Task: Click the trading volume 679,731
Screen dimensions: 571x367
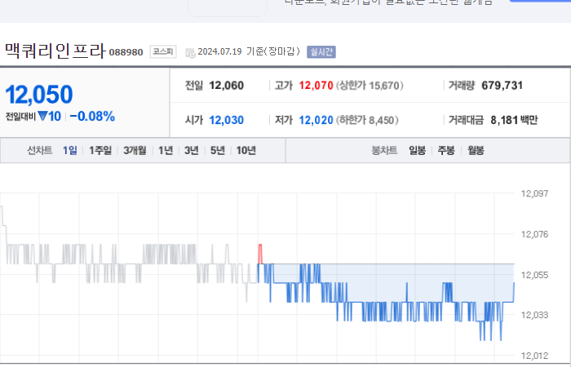Action: click(502, 86)
